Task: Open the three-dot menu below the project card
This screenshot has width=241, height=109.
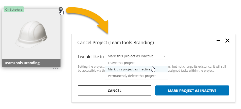Action: [x=55, y=68]
